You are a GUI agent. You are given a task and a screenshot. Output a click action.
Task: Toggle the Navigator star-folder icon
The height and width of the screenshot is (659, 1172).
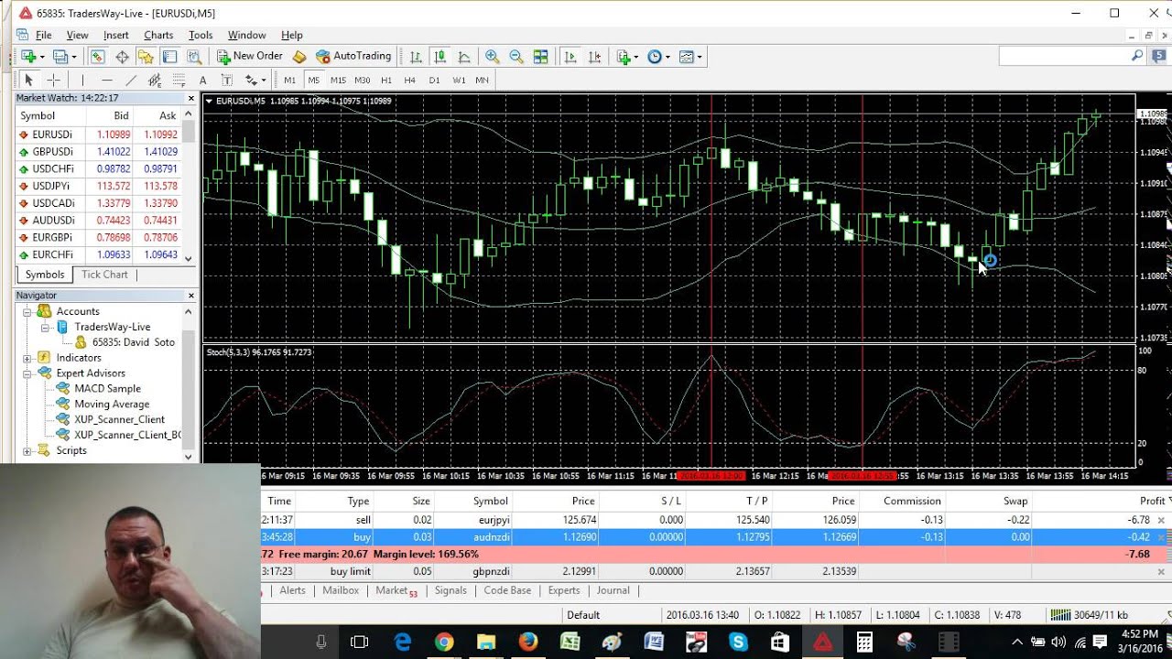(x=146, y=56)
